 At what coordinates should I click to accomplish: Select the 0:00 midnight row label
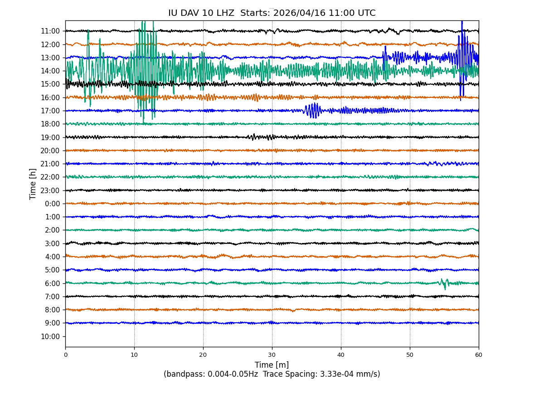[52, 204]
